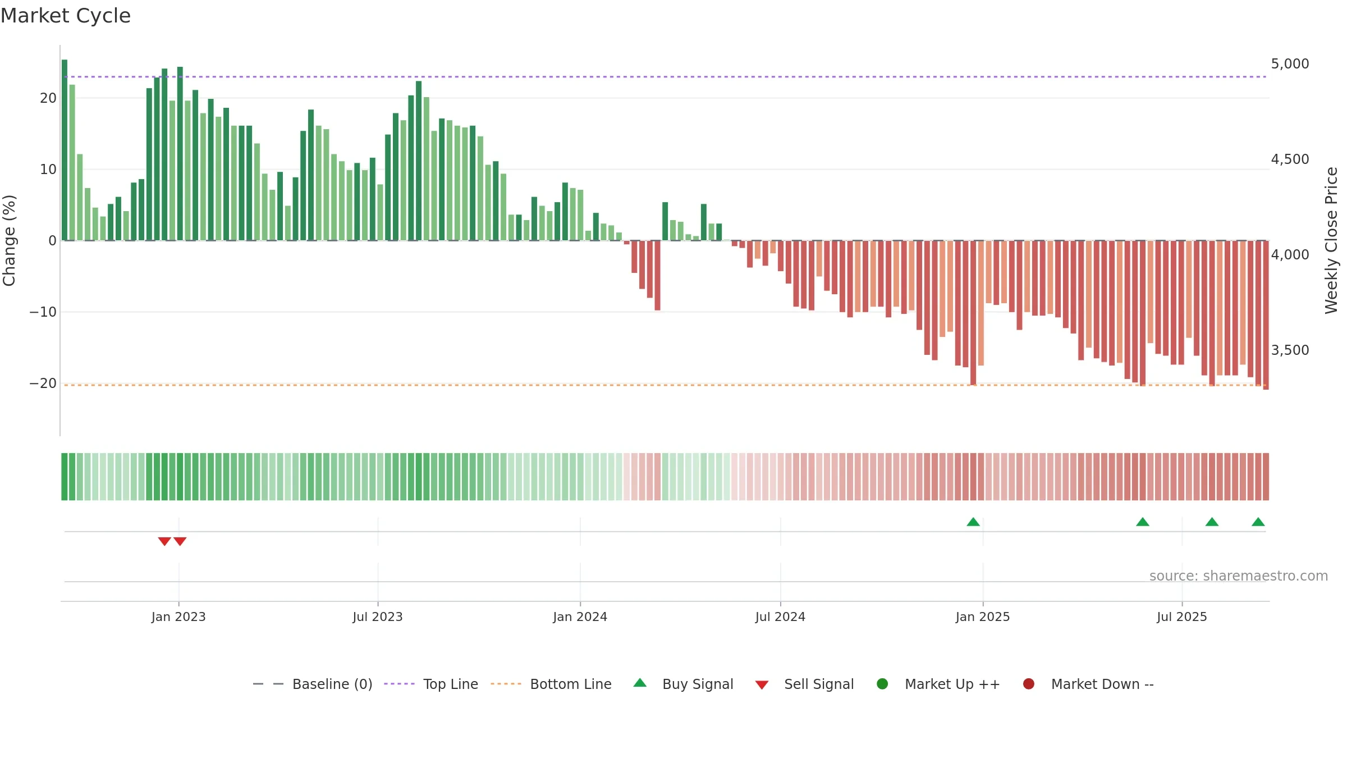Image resolution: width=1347 pixels, height=758 pixels.
Task: Click the source: sharemaestro.com text
Action: tap(1239, 576)
